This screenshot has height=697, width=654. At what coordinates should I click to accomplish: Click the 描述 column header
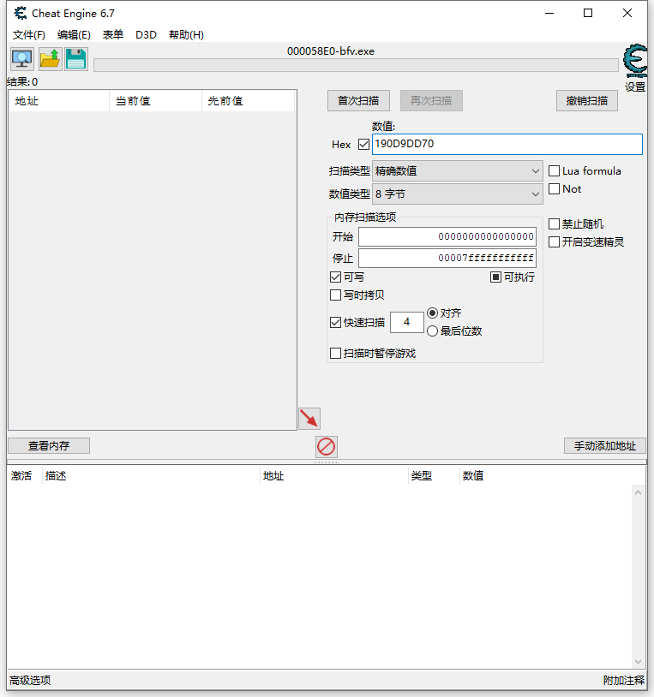tap(151, 476)
